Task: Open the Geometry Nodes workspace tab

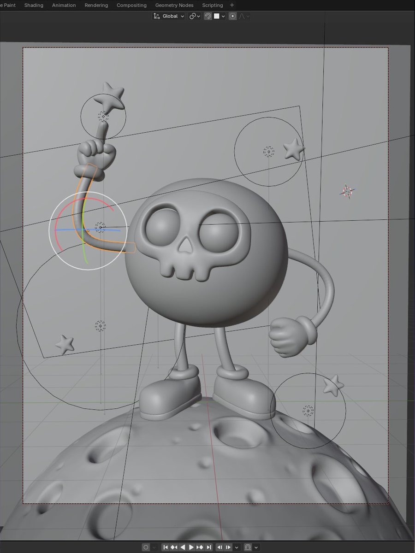Action: 174,5
